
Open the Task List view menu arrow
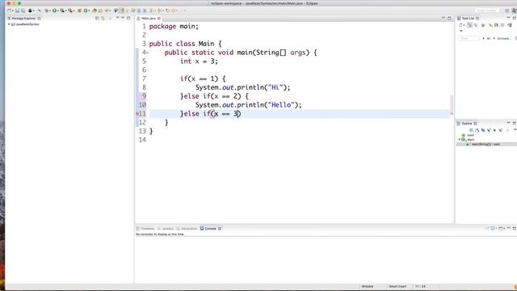pos(461,31)
